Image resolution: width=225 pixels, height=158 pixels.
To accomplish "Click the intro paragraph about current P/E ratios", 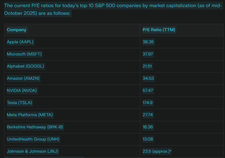I will [113, 9].
